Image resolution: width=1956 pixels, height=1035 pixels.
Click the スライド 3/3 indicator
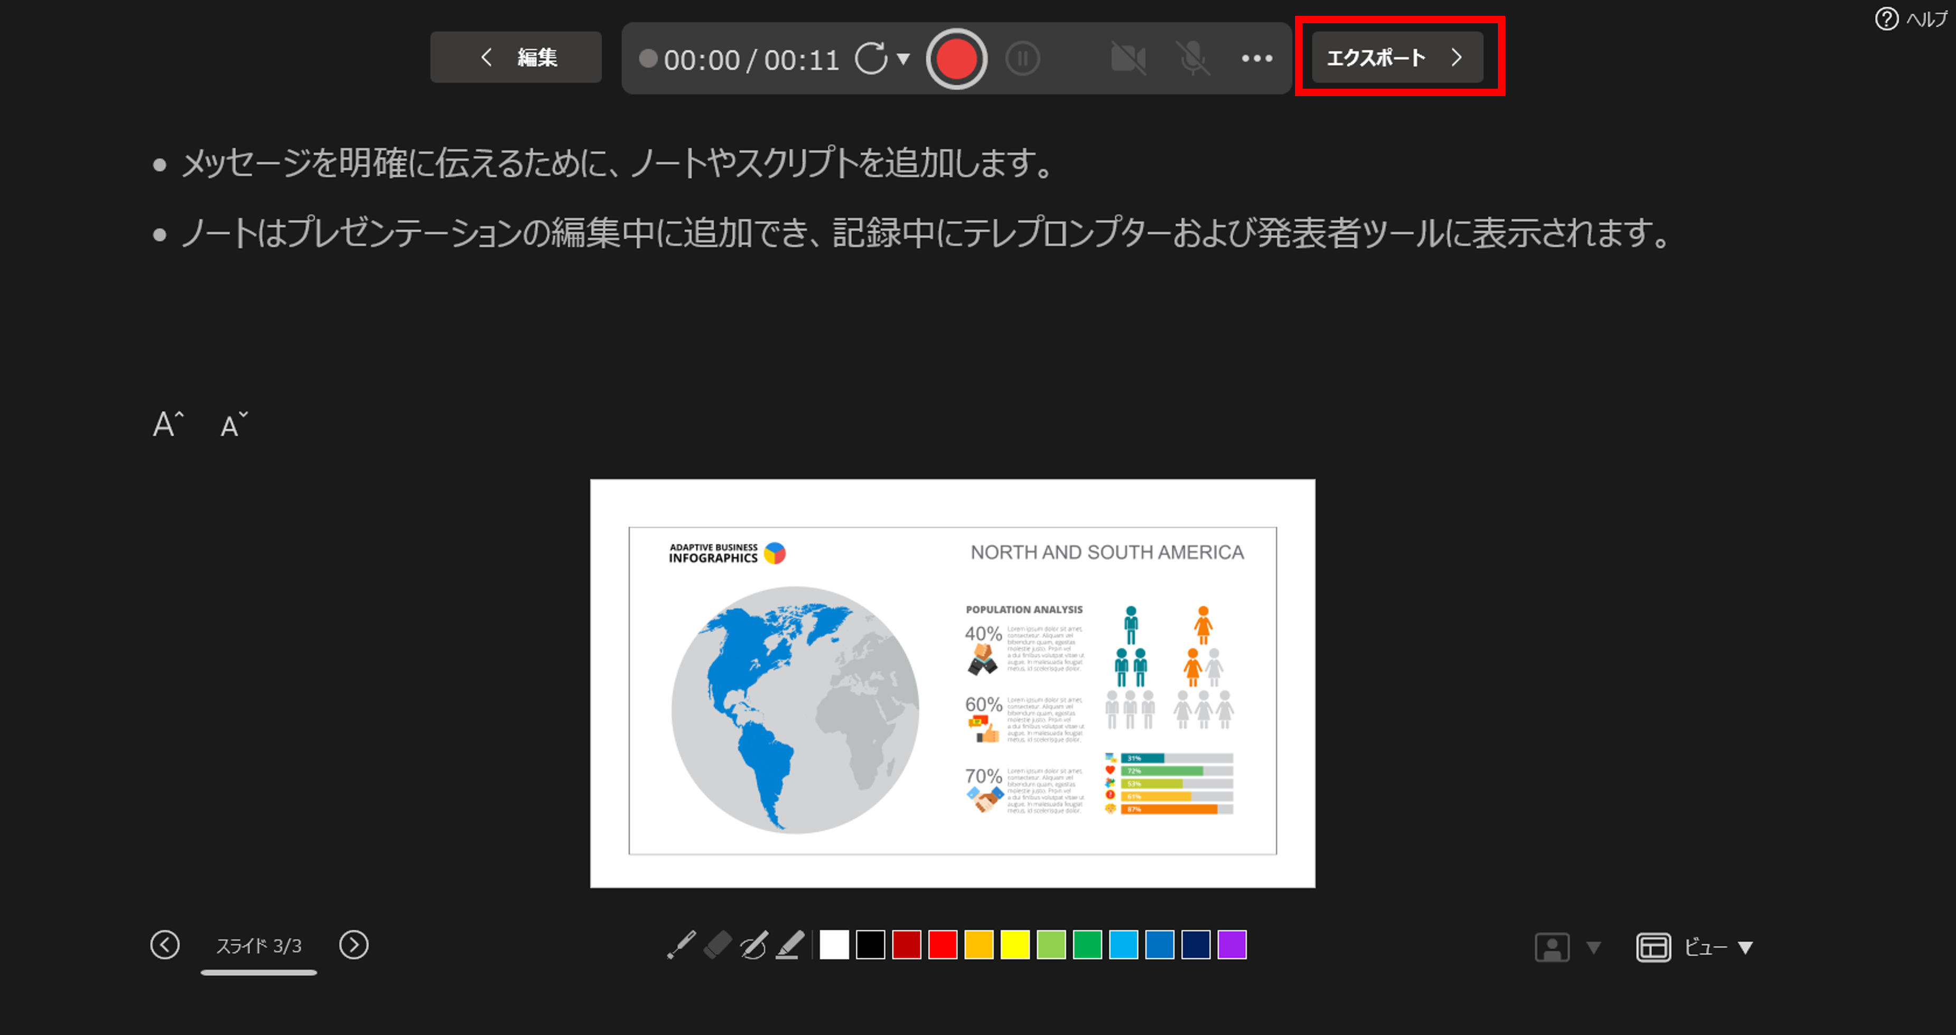click(259, 945)
